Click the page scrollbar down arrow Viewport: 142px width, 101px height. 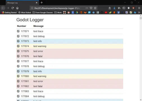point(141,100)
